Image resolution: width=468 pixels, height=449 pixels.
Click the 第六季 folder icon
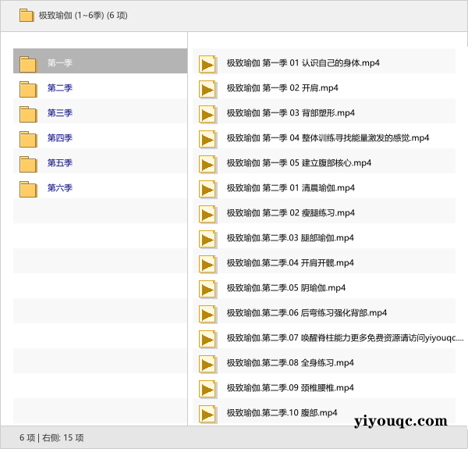(x=28, y=189)
